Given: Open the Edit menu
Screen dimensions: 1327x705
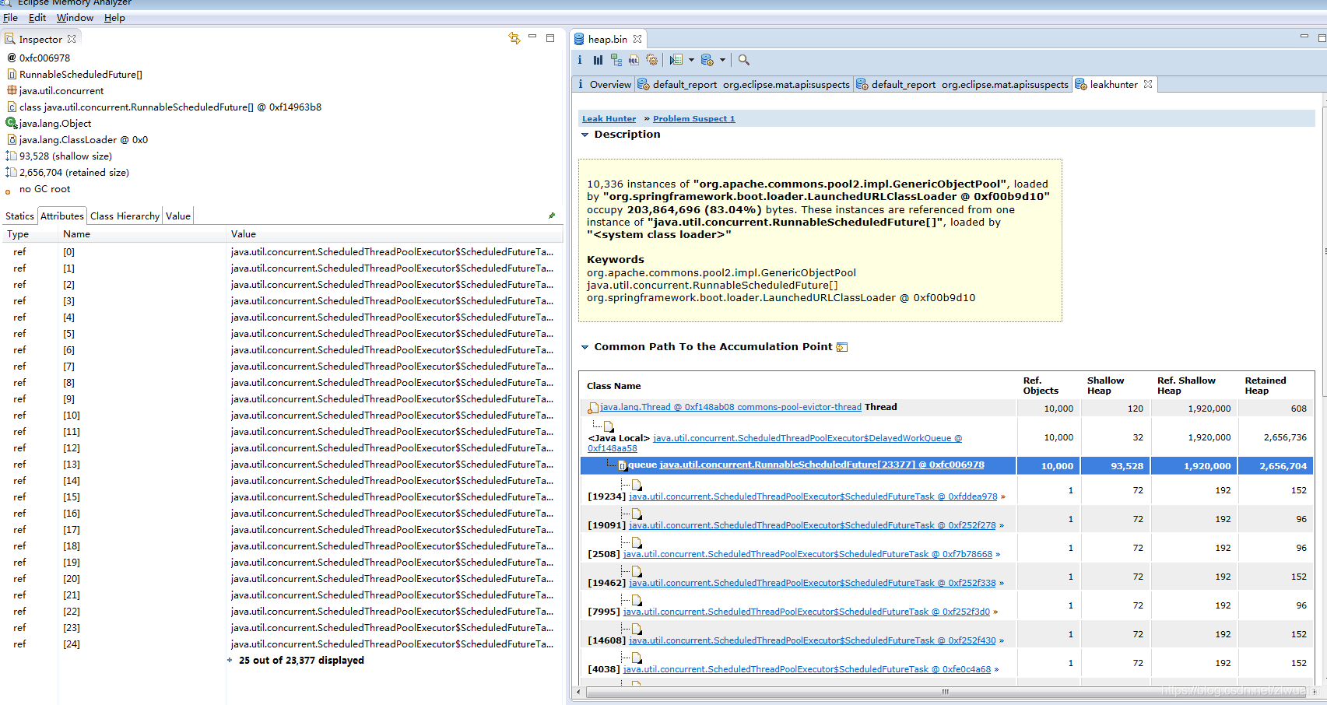Looking at the screenshot, I should coord(37,17).
